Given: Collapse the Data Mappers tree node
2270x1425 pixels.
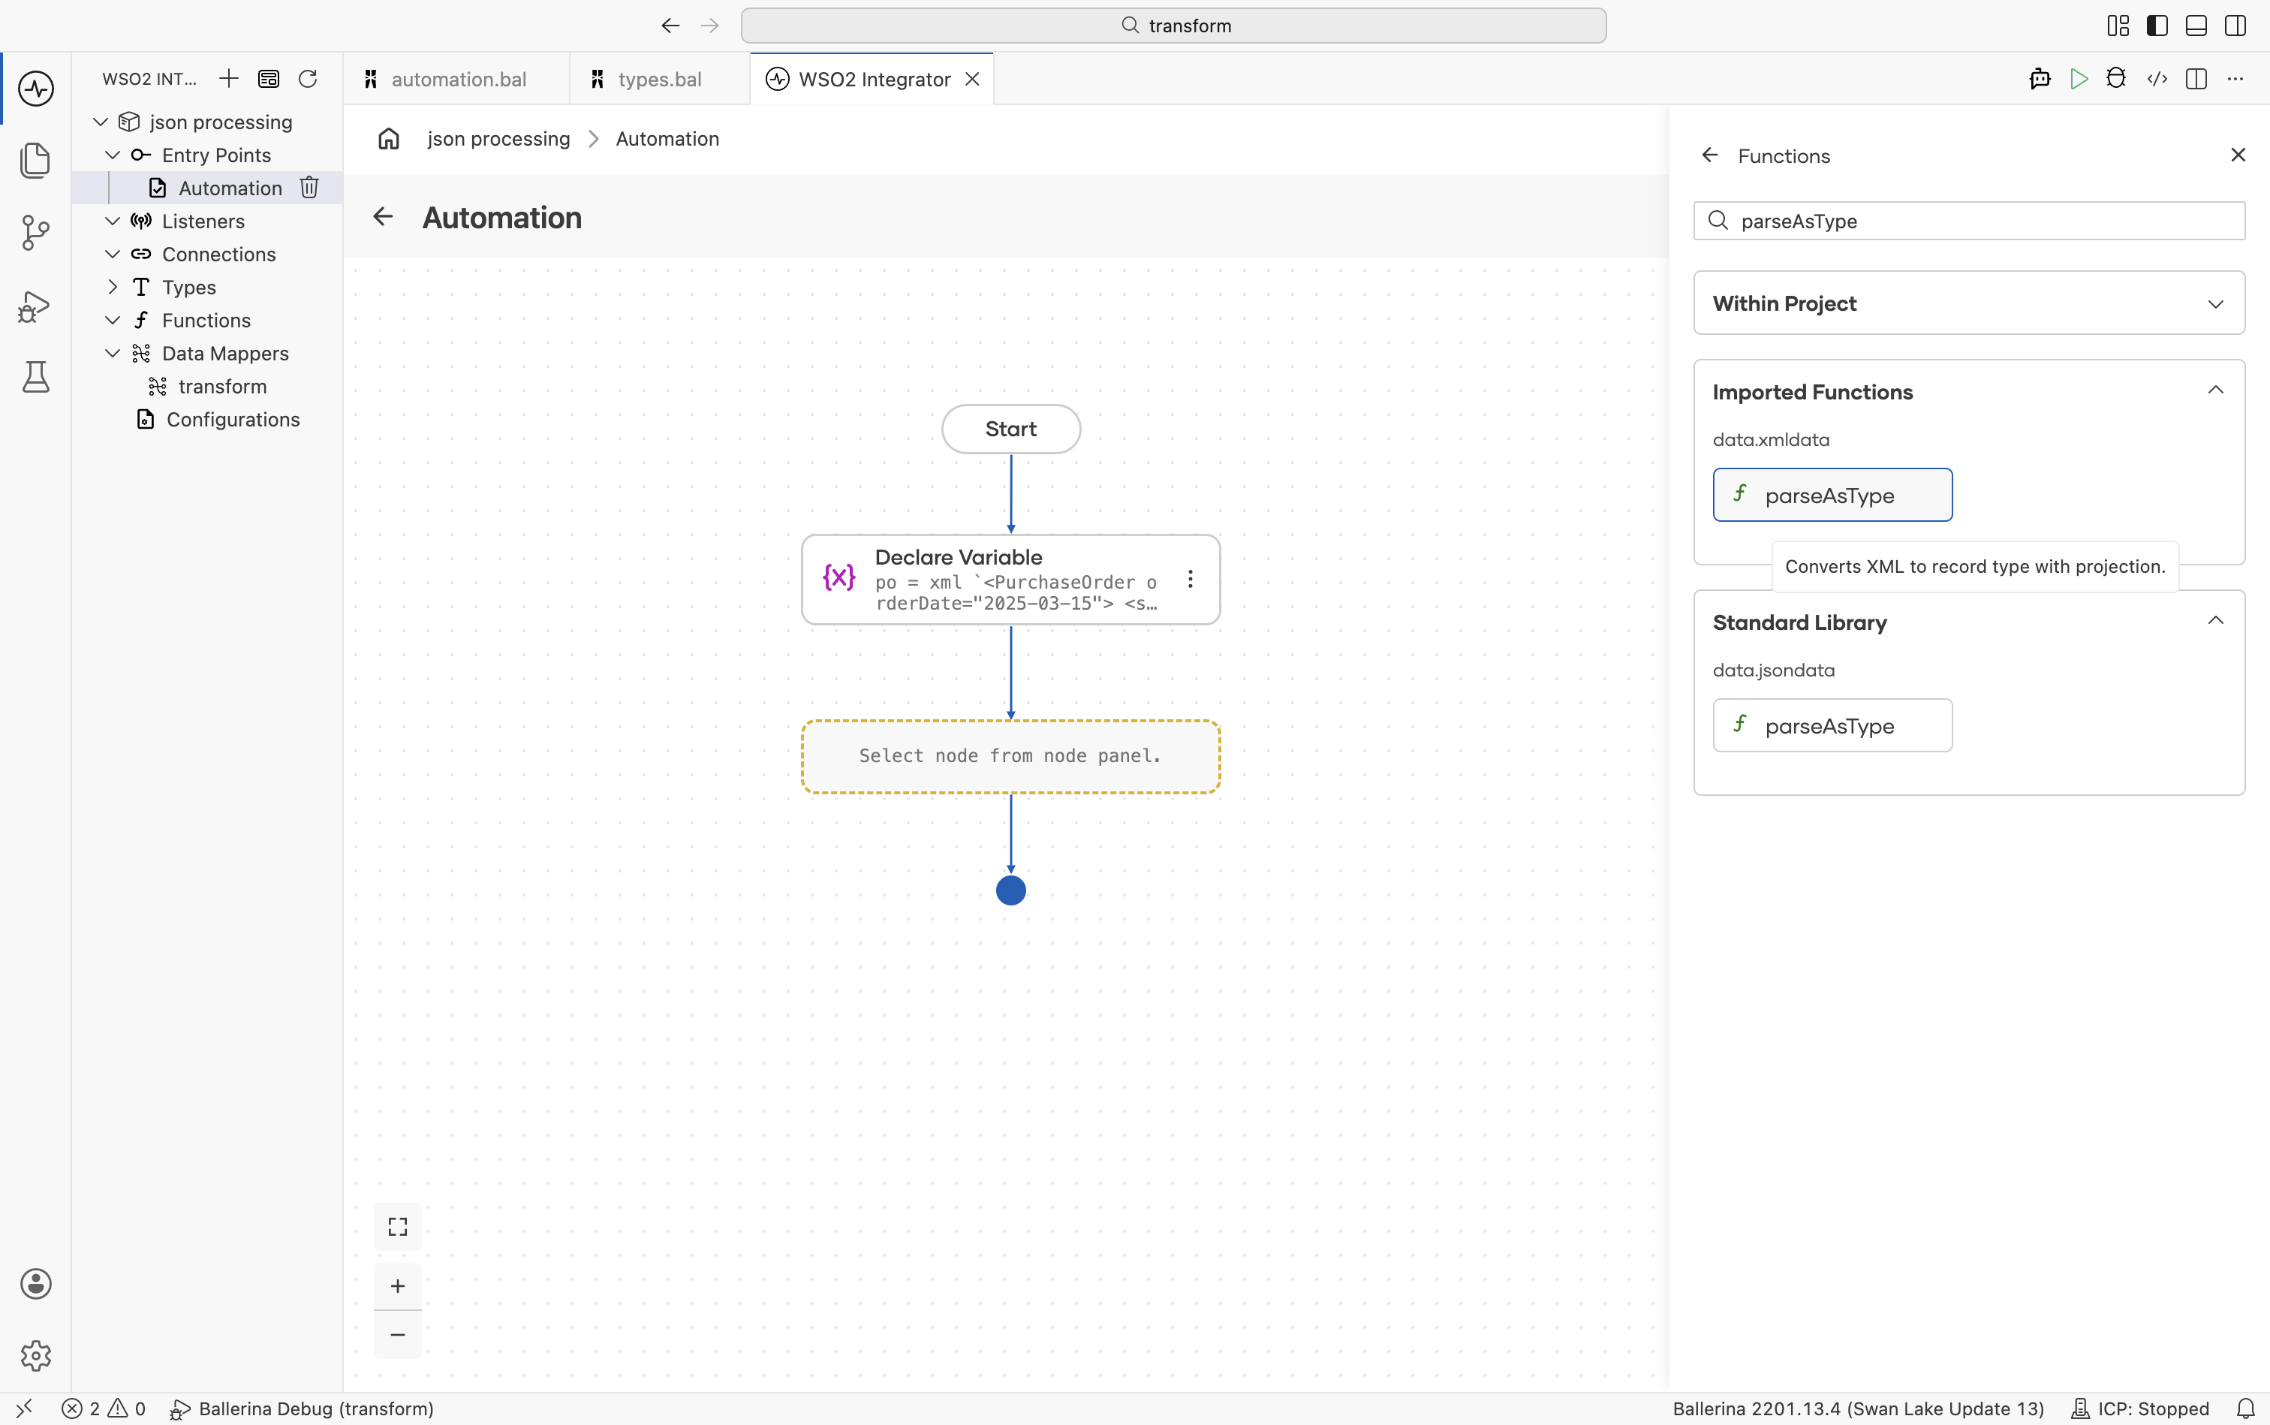Looking at the screenshot, I should [112, 352].
